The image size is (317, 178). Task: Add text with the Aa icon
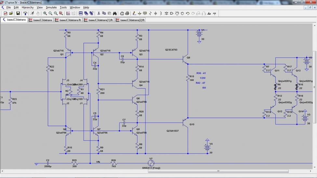[209, 13]
